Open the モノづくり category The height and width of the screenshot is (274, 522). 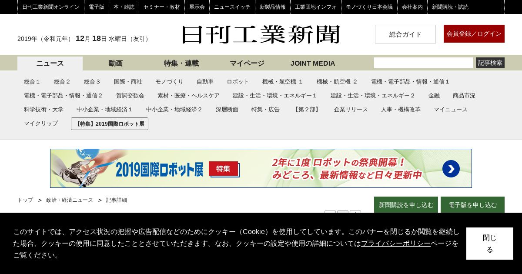169,82
